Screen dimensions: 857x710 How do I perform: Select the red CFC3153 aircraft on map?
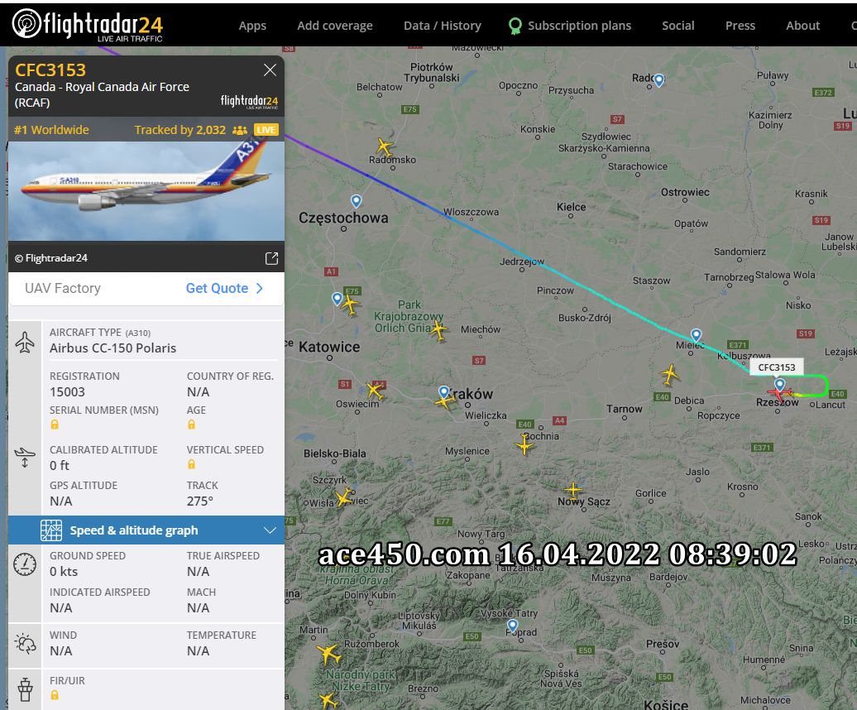point(780,392)
